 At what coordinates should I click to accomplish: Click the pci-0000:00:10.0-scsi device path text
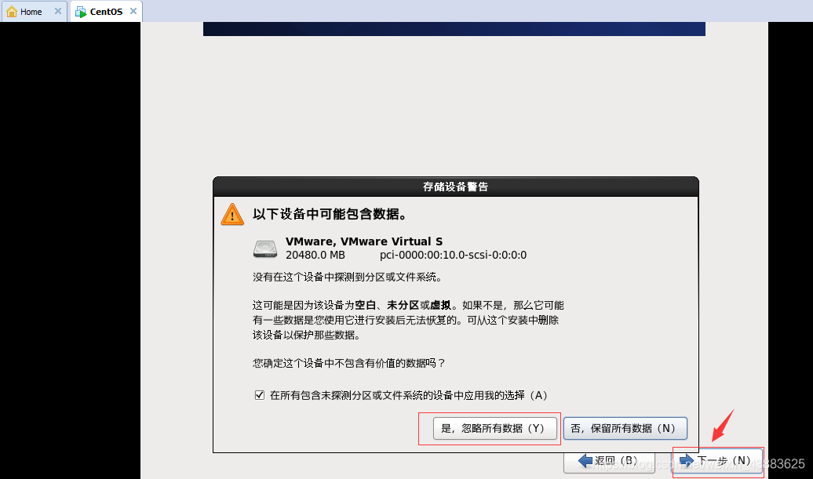point(453,255)
